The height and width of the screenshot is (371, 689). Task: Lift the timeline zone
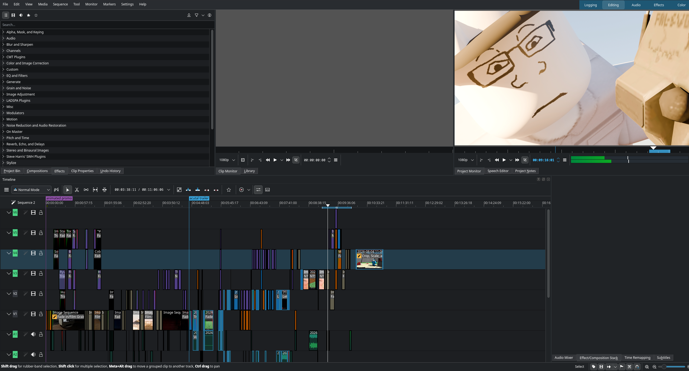point(216,190)
